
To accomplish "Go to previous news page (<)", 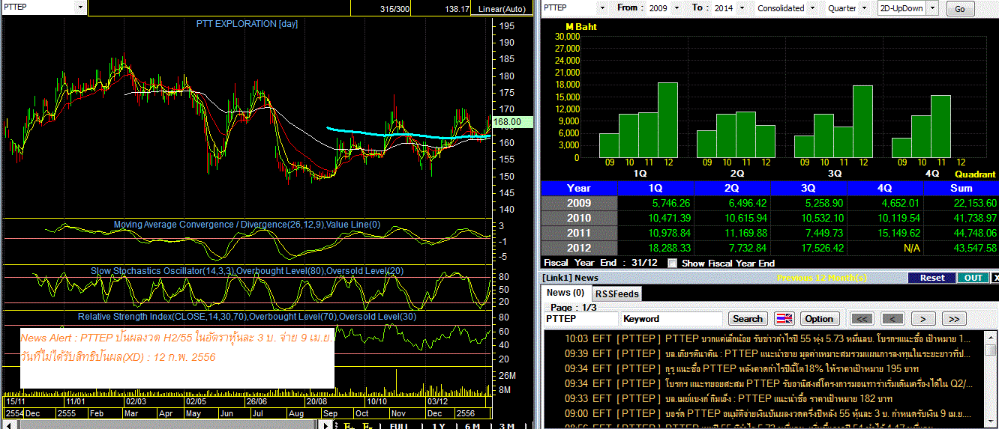I will click(x=892, y=319).
